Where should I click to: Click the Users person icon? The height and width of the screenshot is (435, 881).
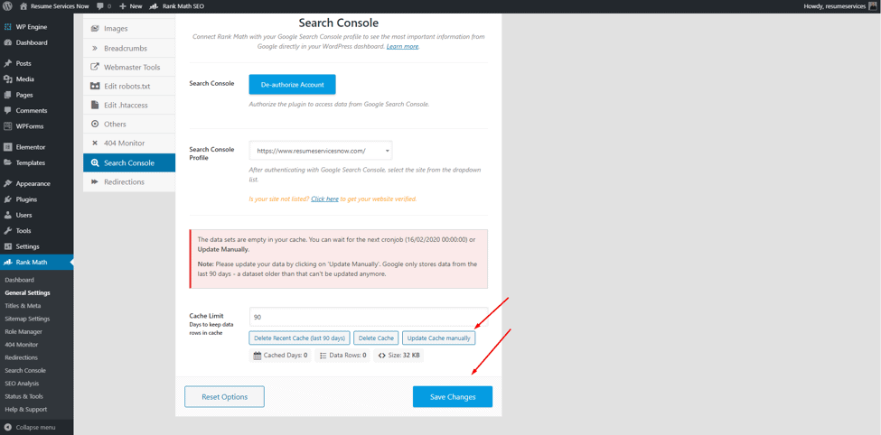pos(8,215)
